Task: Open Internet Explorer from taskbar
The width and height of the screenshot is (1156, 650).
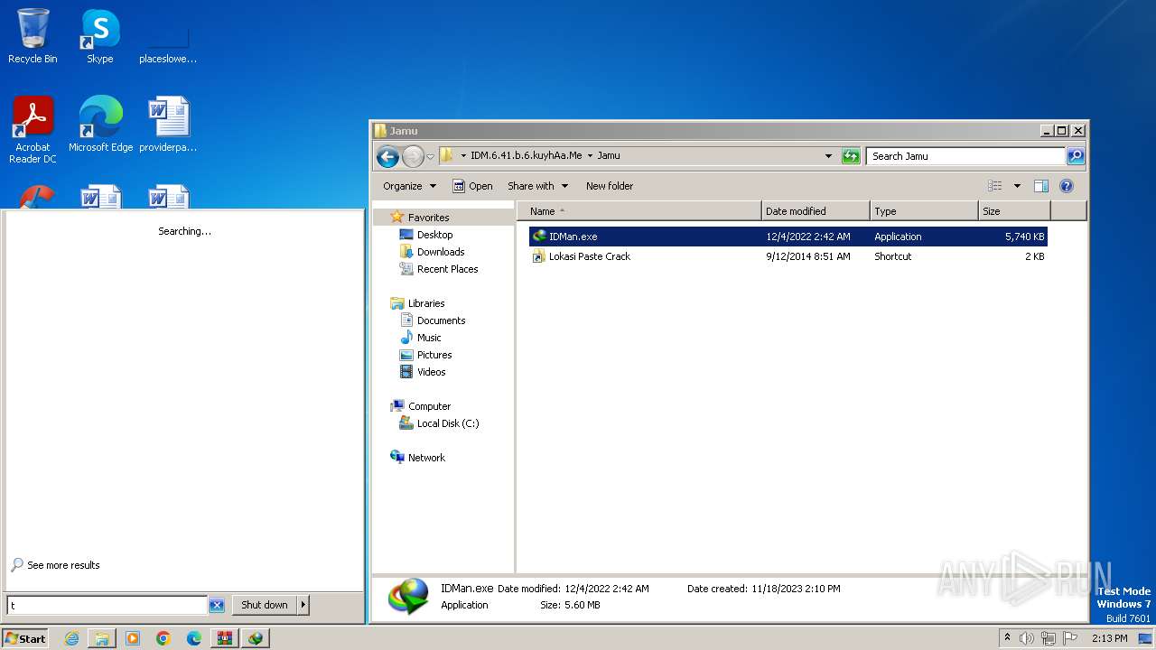Action: (71, 638)
